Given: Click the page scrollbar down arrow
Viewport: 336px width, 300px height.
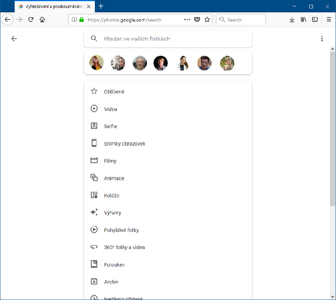Looking at the screenshot, I should point(332,297).
